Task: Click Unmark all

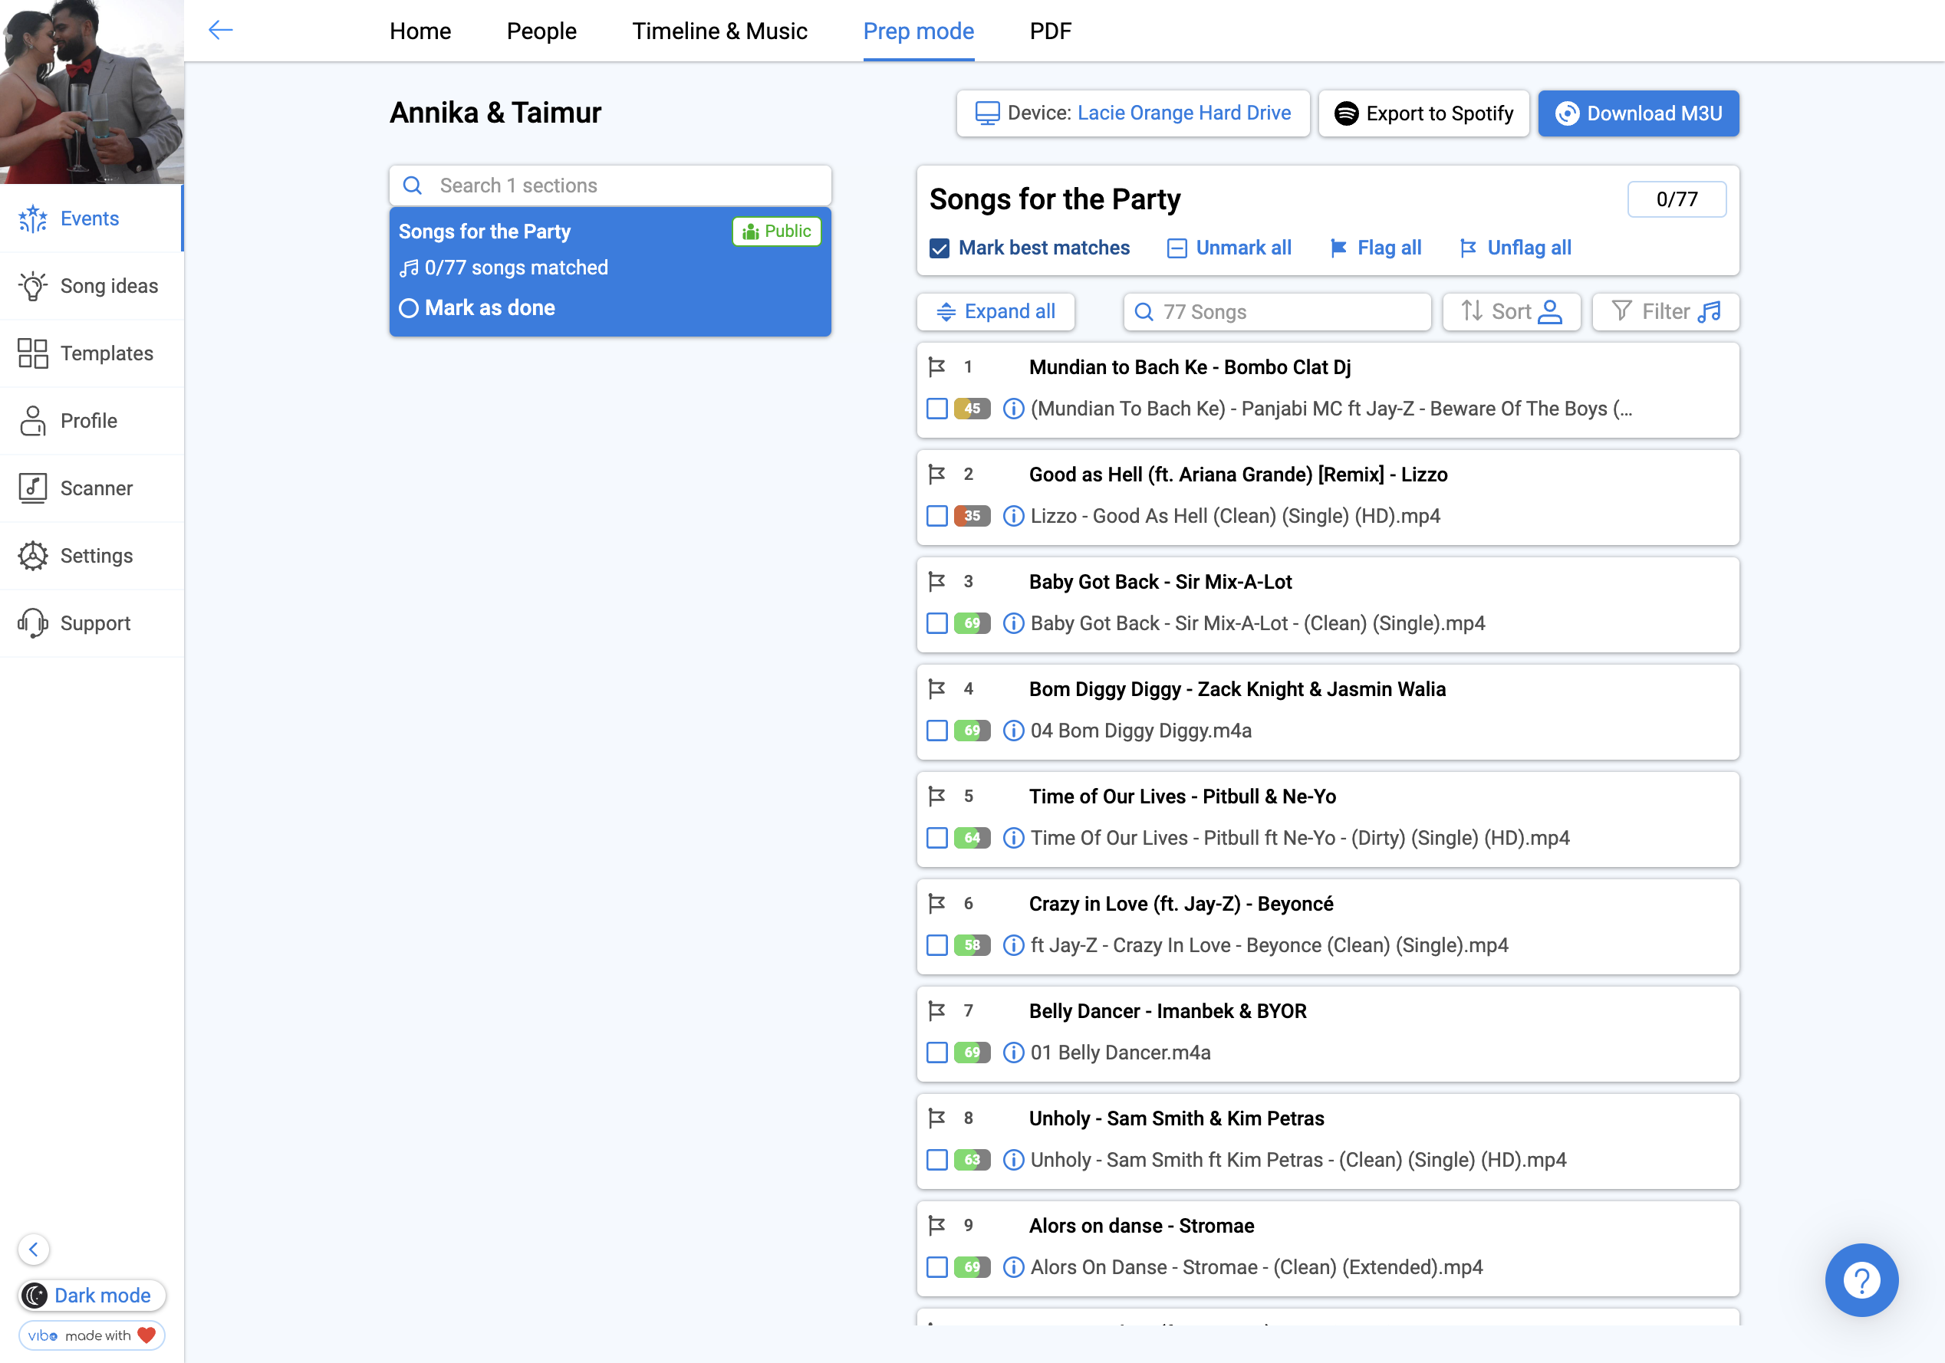Action: (x=1229, y=248)
